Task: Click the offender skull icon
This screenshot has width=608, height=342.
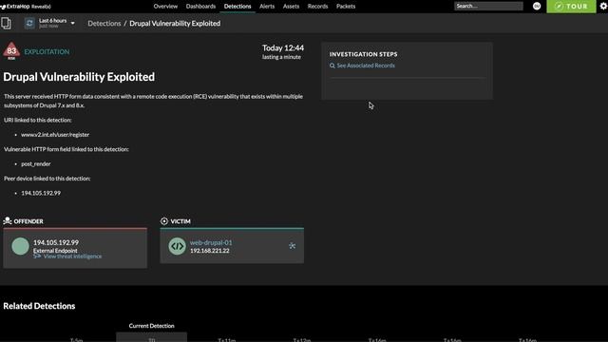Action: pyautogui.click(x=8, y=220)
